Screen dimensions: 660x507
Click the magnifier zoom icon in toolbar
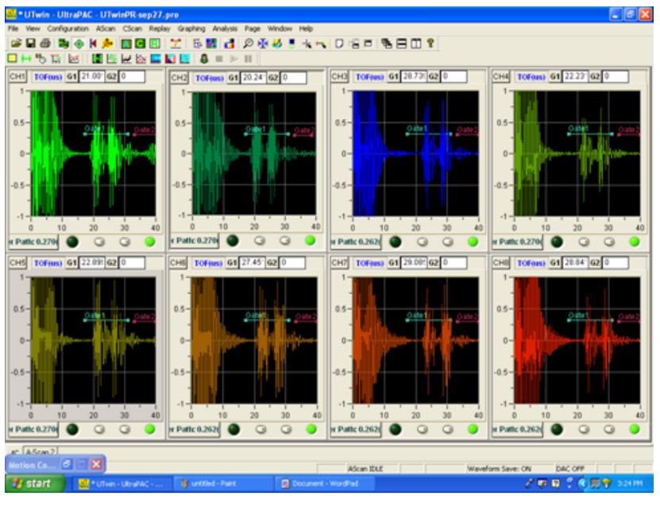[249, 43]
